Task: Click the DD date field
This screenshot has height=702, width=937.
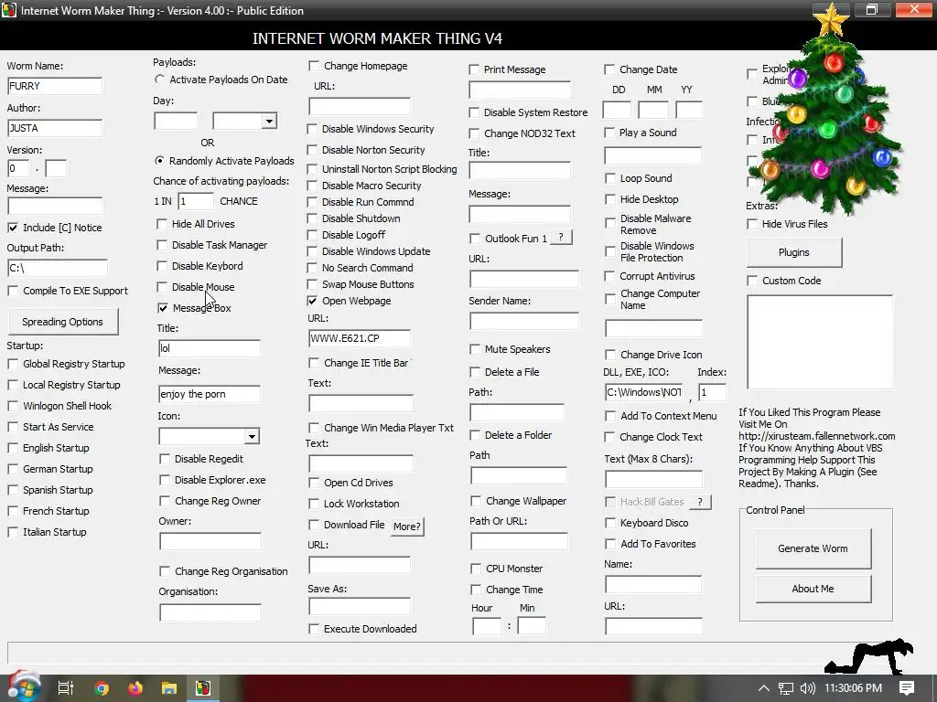Action: (x=617, y=110)
